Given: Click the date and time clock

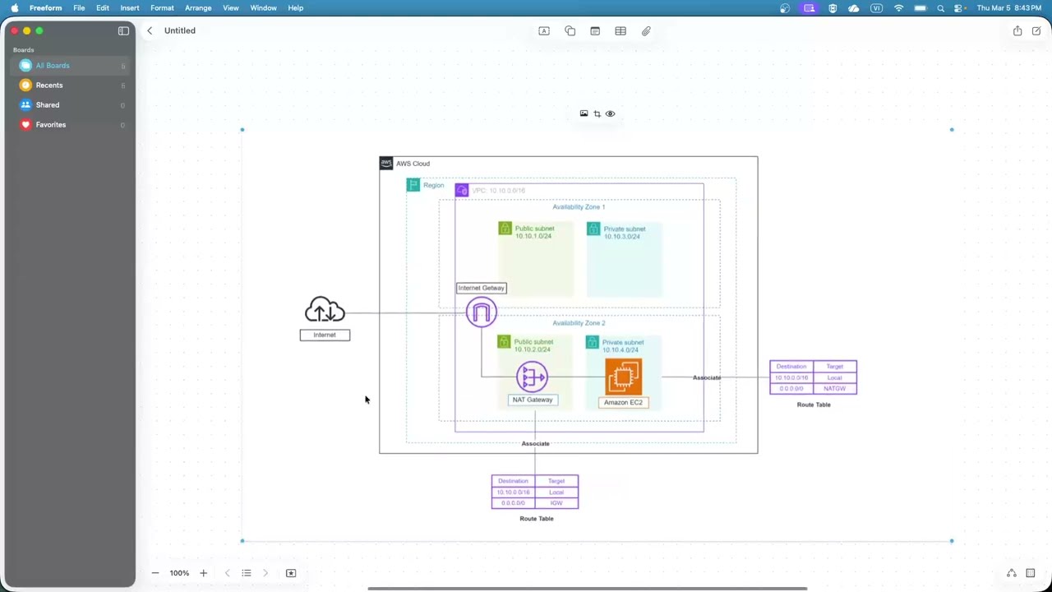Looking at the screenshot, I should click(1009, 8).
